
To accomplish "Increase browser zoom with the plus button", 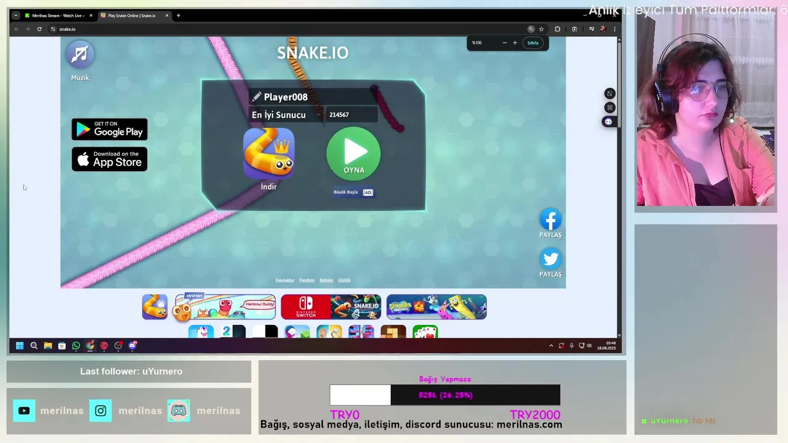I will click(x=515, y=42).
